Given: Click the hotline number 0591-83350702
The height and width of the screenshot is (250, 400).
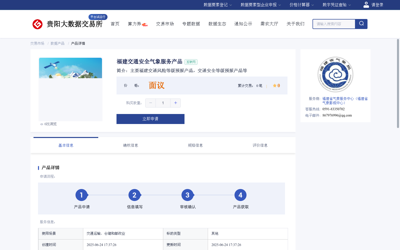Looking at the screenshot, I should tap(333, 109).
